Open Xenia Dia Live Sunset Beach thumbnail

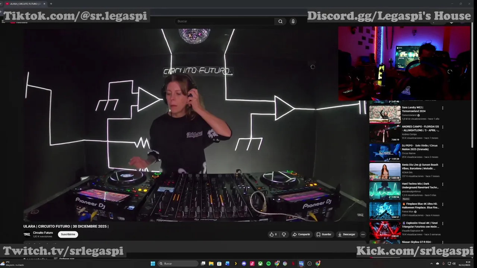(x=385, y=172)
